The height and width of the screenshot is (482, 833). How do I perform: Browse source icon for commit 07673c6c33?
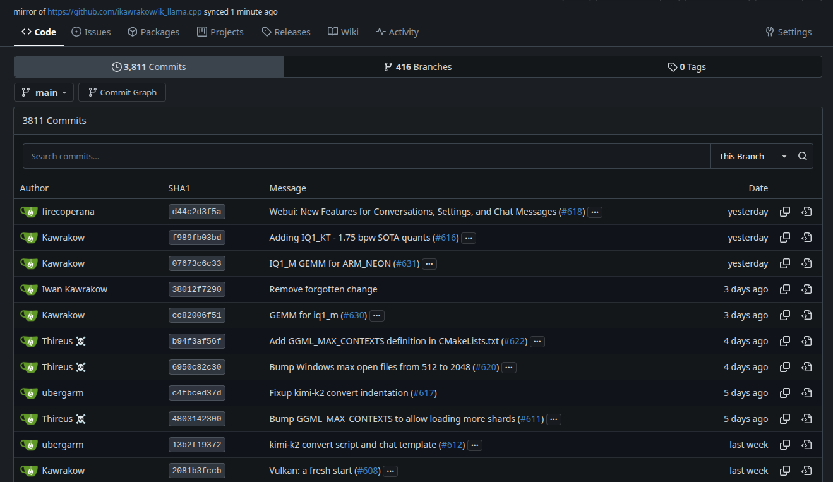pos(806,263)
